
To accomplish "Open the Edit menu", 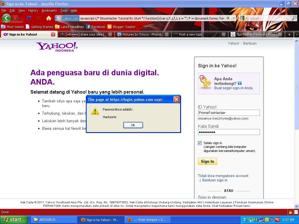I will 12,11.
